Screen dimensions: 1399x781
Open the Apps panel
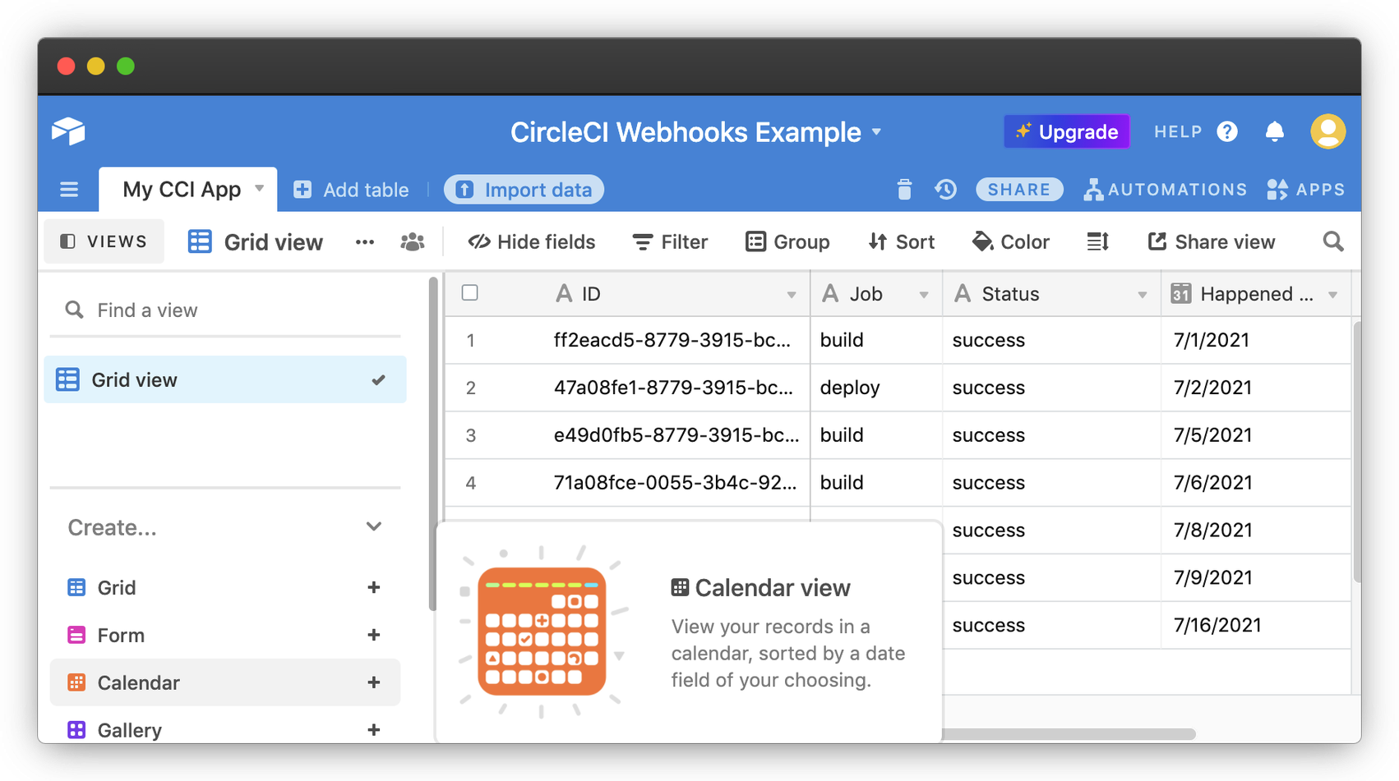click(1306, 190)
